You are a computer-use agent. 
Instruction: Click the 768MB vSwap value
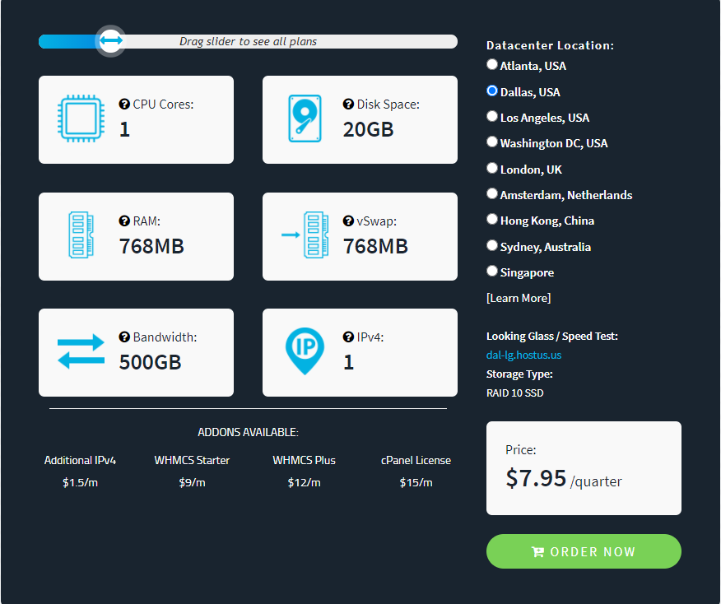[375, 246]
